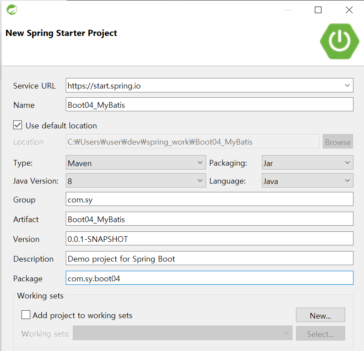
Task: Click the Type: label
Action: pyautogui.click(x=23, y=163)
